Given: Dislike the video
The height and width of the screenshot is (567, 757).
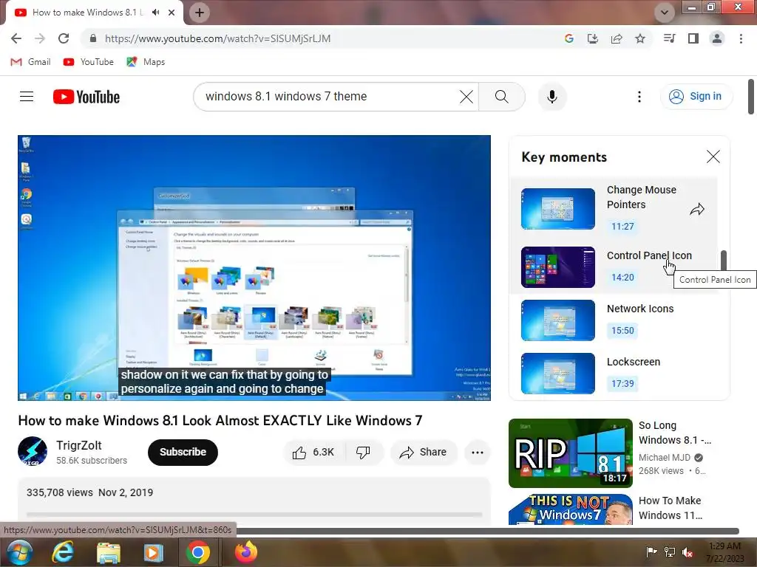Looking at the screenshot, I should coord(364,453).
